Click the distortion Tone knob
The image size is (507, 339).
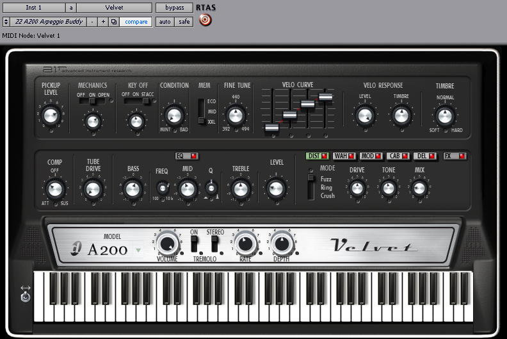click(x=389, y=188)
